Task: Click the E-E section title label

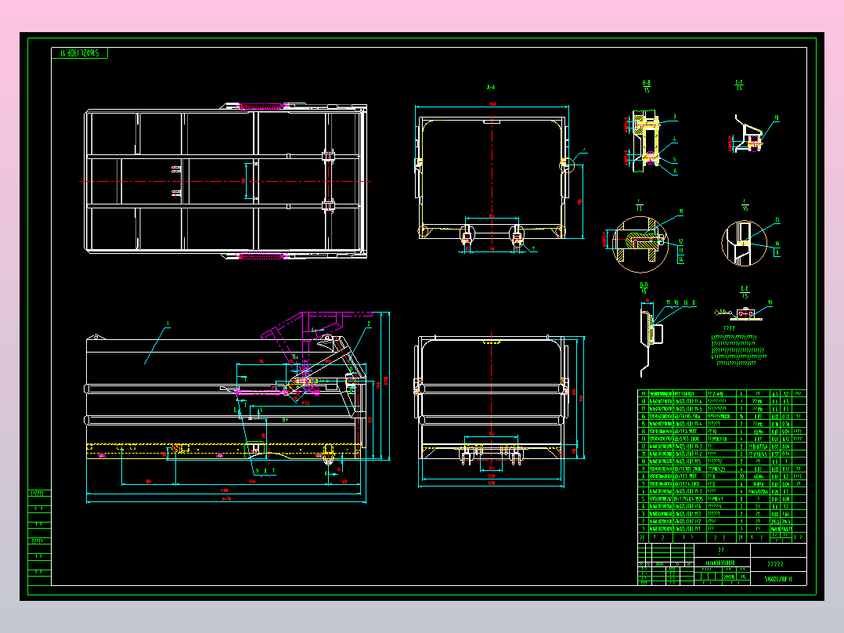Action: pyautogui.click(x=745, y=292)
